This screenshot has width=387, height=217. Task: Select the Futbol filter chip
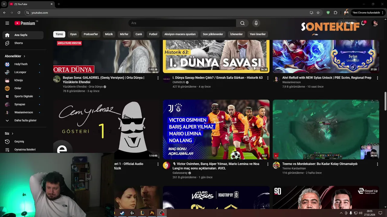(x=153, y=34)
